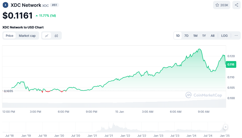242x138 pixels.
Task: Click the 6:00 PM axis label
Action: pos(64,112)
